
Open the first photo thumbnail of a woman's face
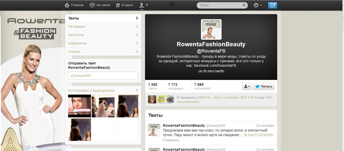point(80,106)
